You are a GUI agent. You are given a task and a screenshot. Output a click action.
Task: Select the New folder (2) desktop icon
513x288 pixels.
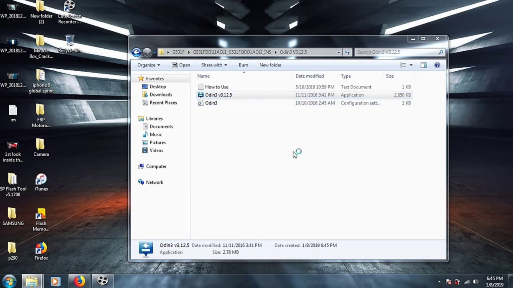click(x=41, y=12)
